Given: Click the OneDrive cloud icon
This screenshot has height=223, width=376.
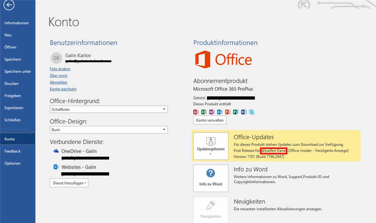Looking at the screenshot, I should [x=56, y=151].
